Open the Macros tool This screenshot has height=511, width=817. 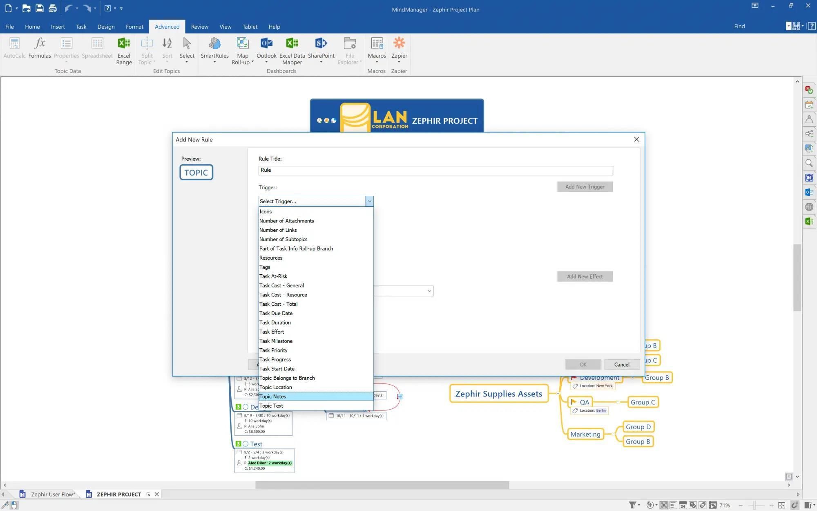tap(377, 49)
